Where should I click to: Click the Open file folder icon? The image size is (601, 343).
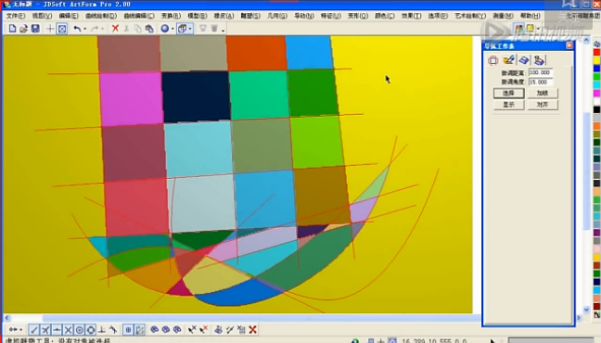click(24, 29)
